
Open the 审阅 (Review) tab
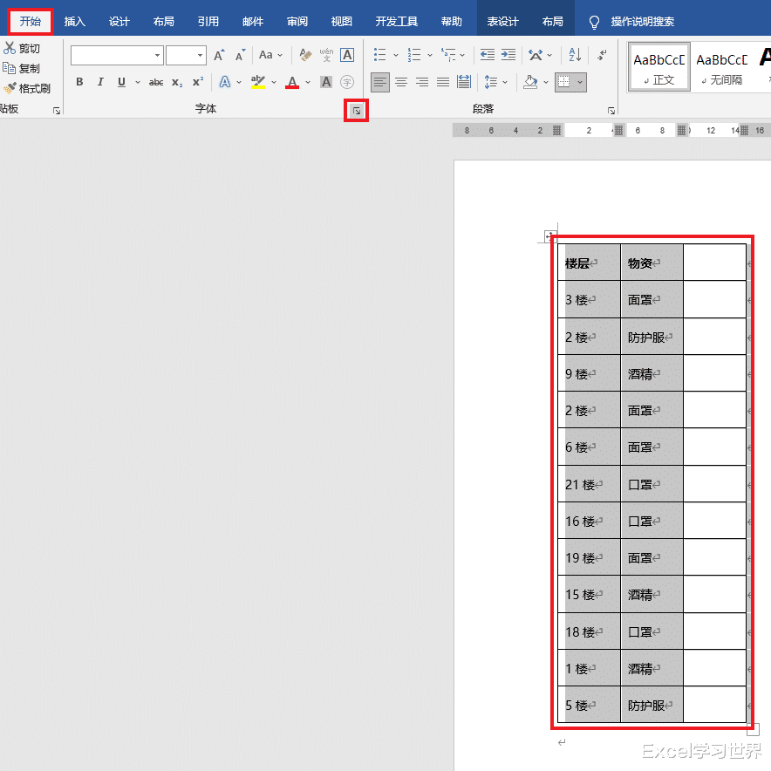tap(297, 21)
